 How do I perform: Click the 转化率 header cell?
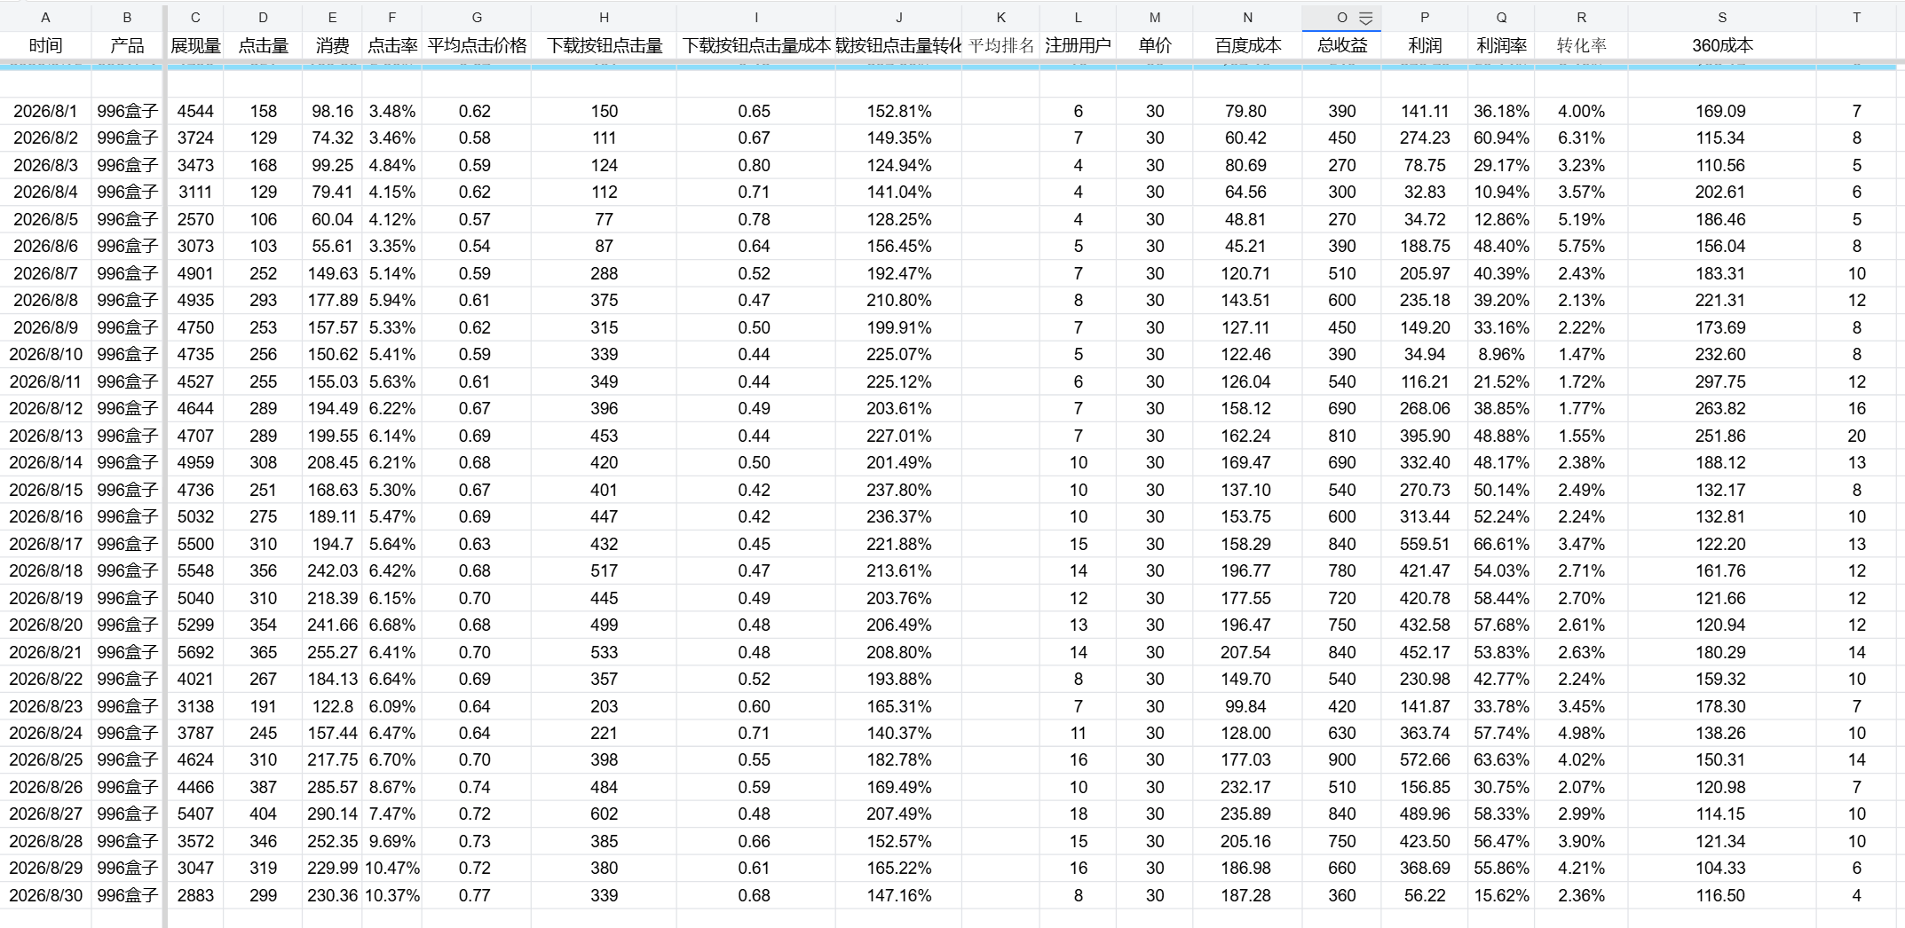tap(1581, 45)
